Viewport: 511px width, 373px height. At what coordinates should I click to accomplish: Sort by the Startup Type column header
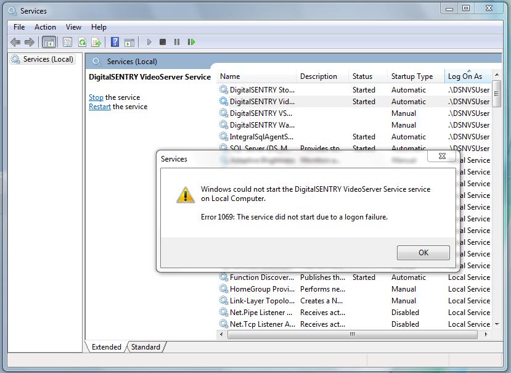416,76
